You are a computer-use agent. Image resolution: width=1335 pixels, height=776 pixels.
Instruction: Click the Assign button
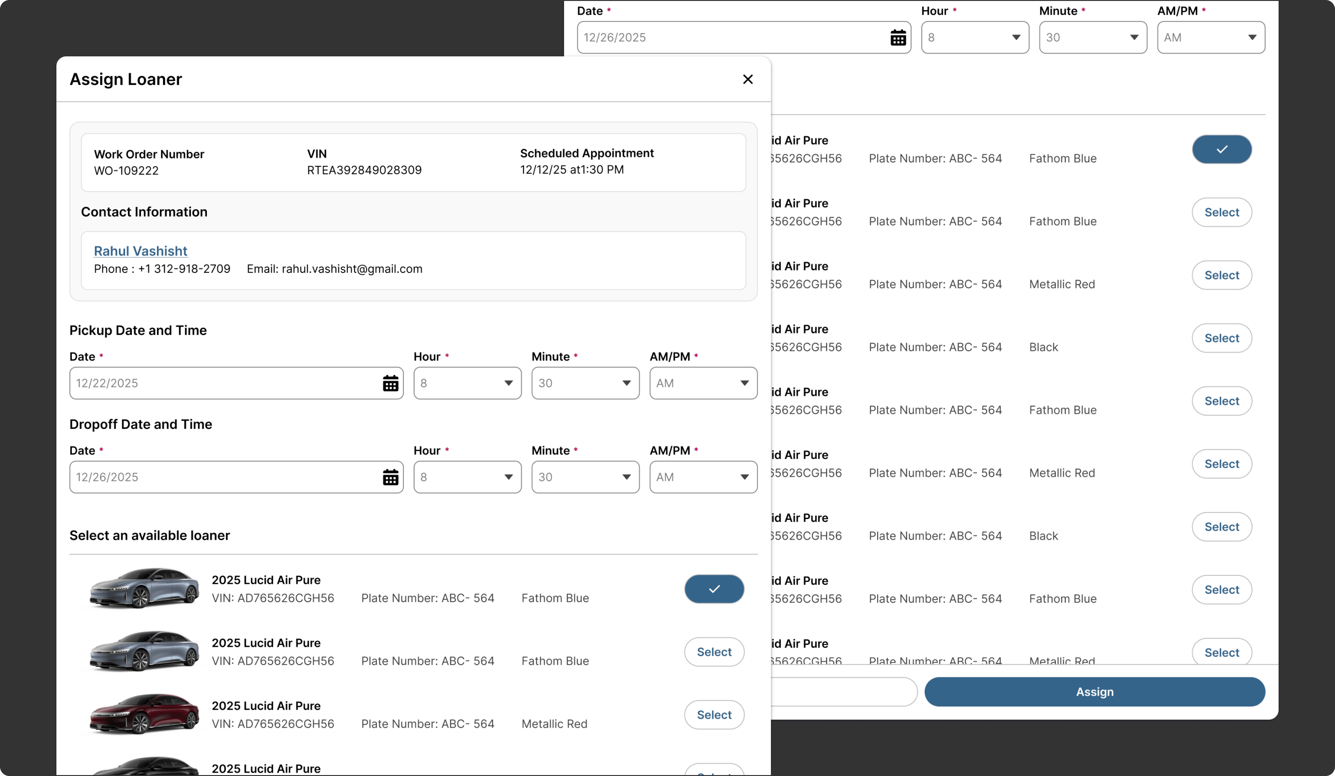point(1094,692)
